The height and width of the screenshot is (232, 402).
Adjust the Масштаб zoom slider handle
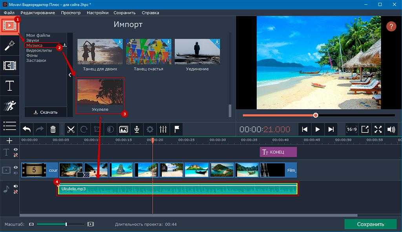66,224
